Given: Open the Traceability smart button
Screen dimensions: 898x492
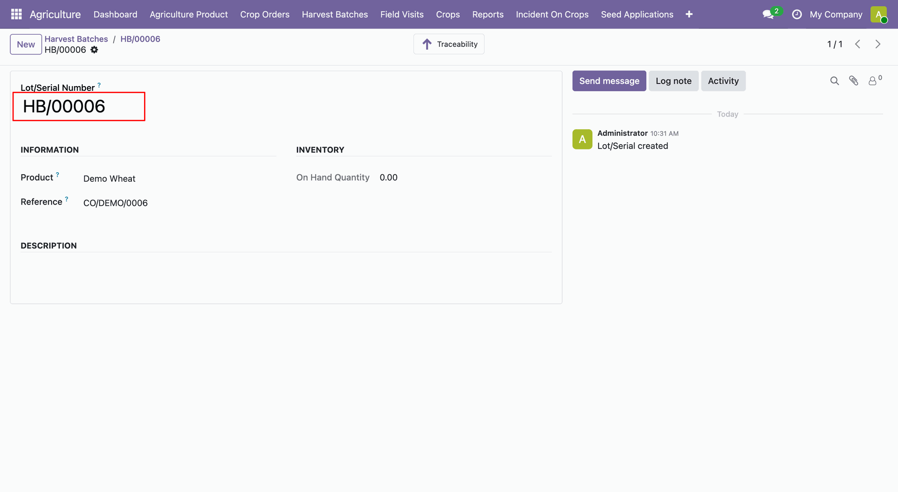Looking at the screenshot, I should (x=449, y=44).
